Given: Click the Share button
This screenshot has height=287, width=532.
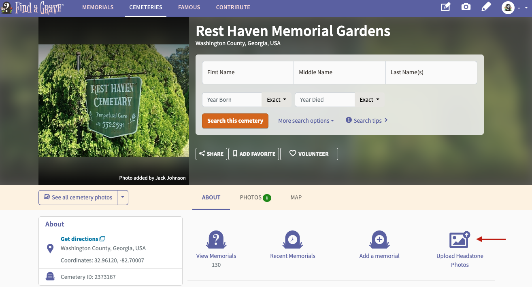Looking at the screenshot, I should [211, 154].
